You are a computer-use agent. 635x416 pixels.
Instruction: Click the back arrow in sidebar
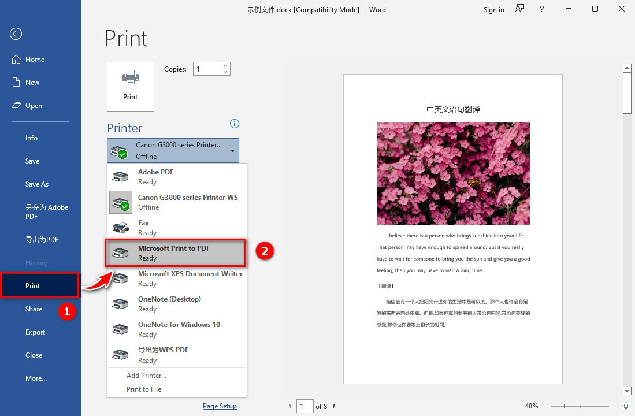(16, 34)
